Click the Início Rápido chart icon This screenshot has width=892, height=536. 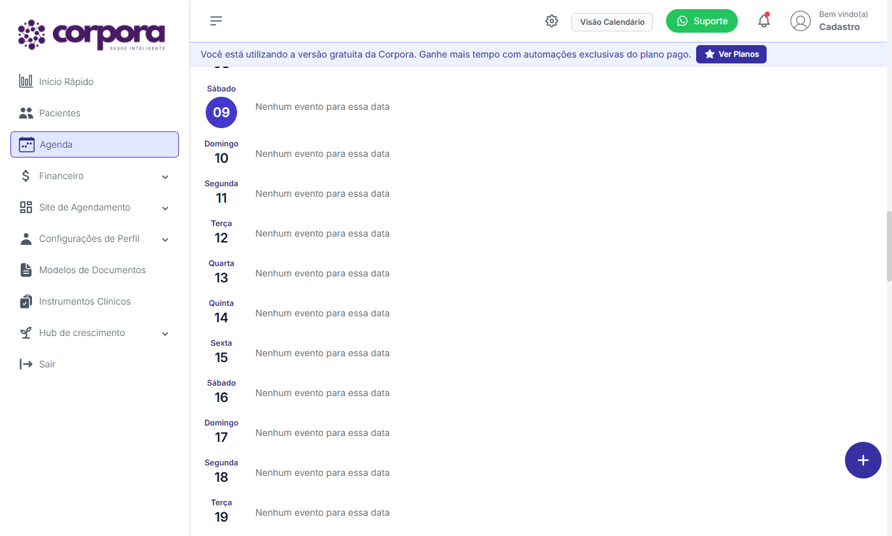[x=26, y=82]
